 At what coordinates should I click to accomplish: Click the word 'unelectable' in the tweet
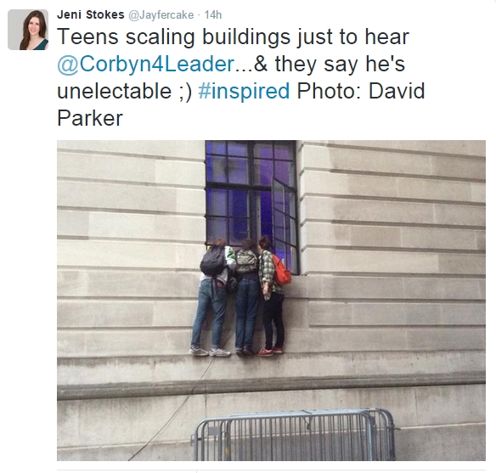coord(115,91)
